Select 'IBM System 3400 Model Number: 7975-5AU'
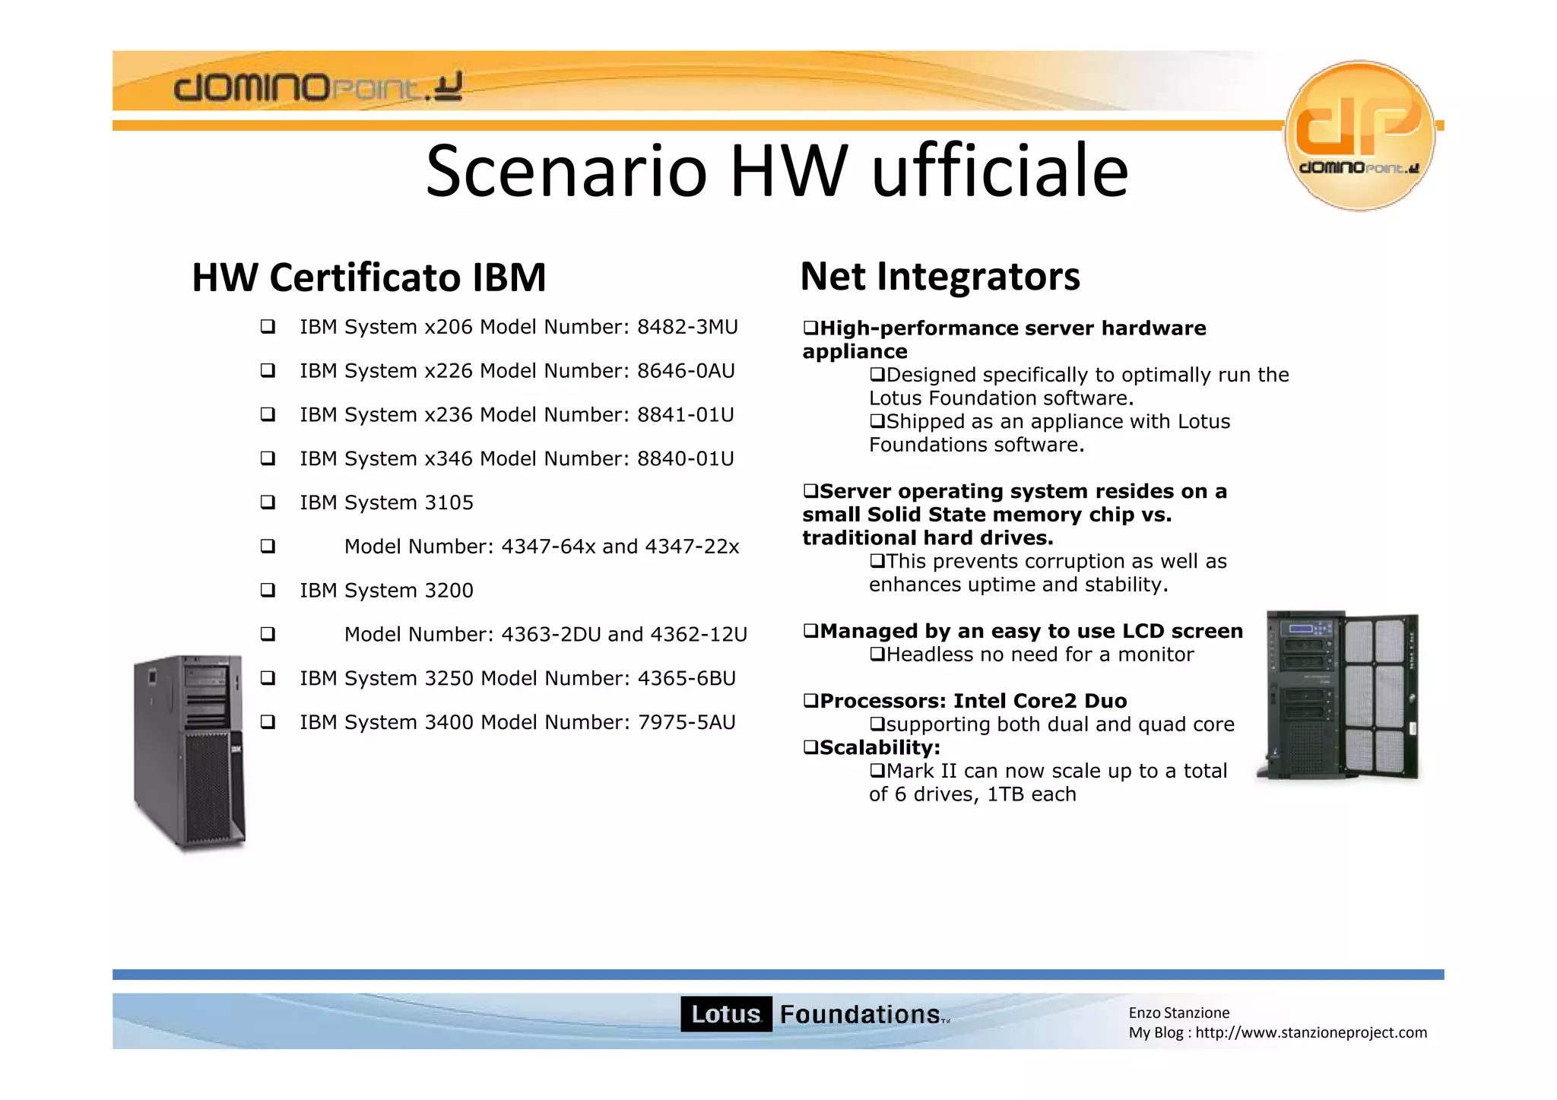The width and height of the screenshot is (1557, 1100). [518, 722]
